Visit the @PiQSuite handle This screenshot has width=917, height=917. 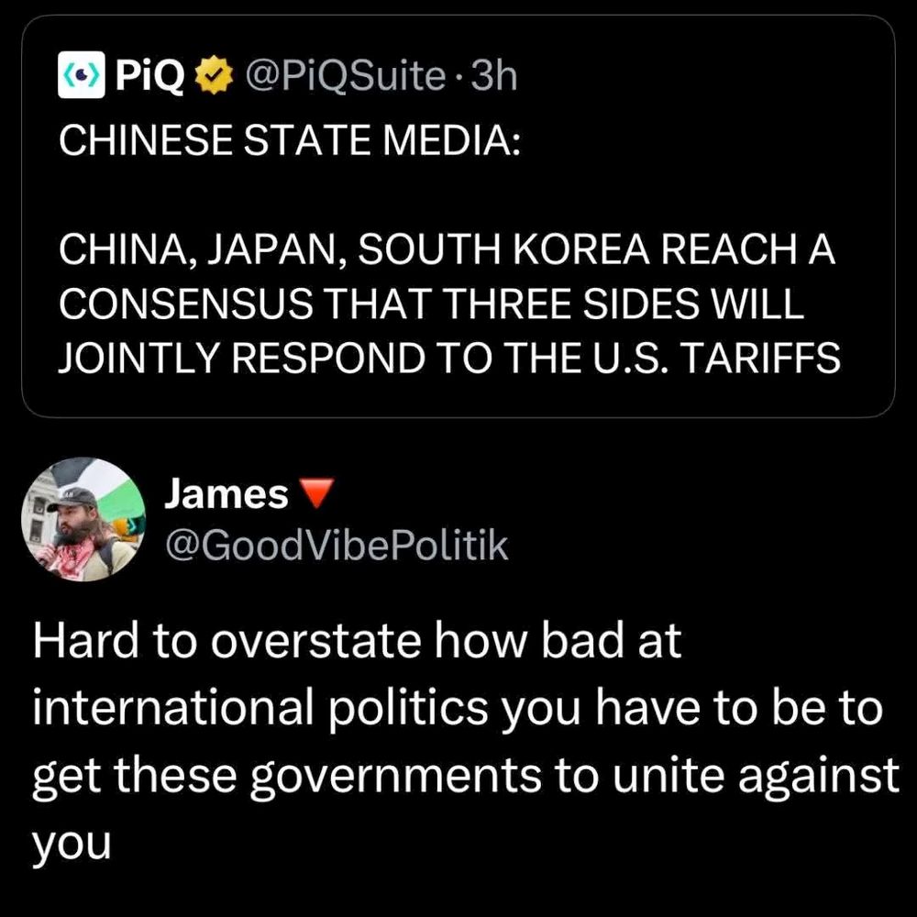point(346,77)
